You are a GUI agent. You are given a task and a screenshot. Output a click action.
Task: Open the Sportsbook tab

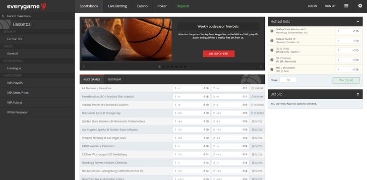point(89,6)
